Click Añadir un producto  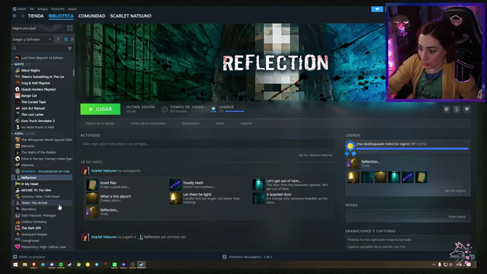click(x=29, y=257)
